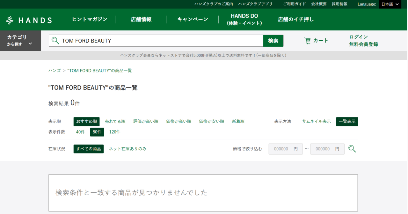Open the shopping cart icon

tap(307, 41)
